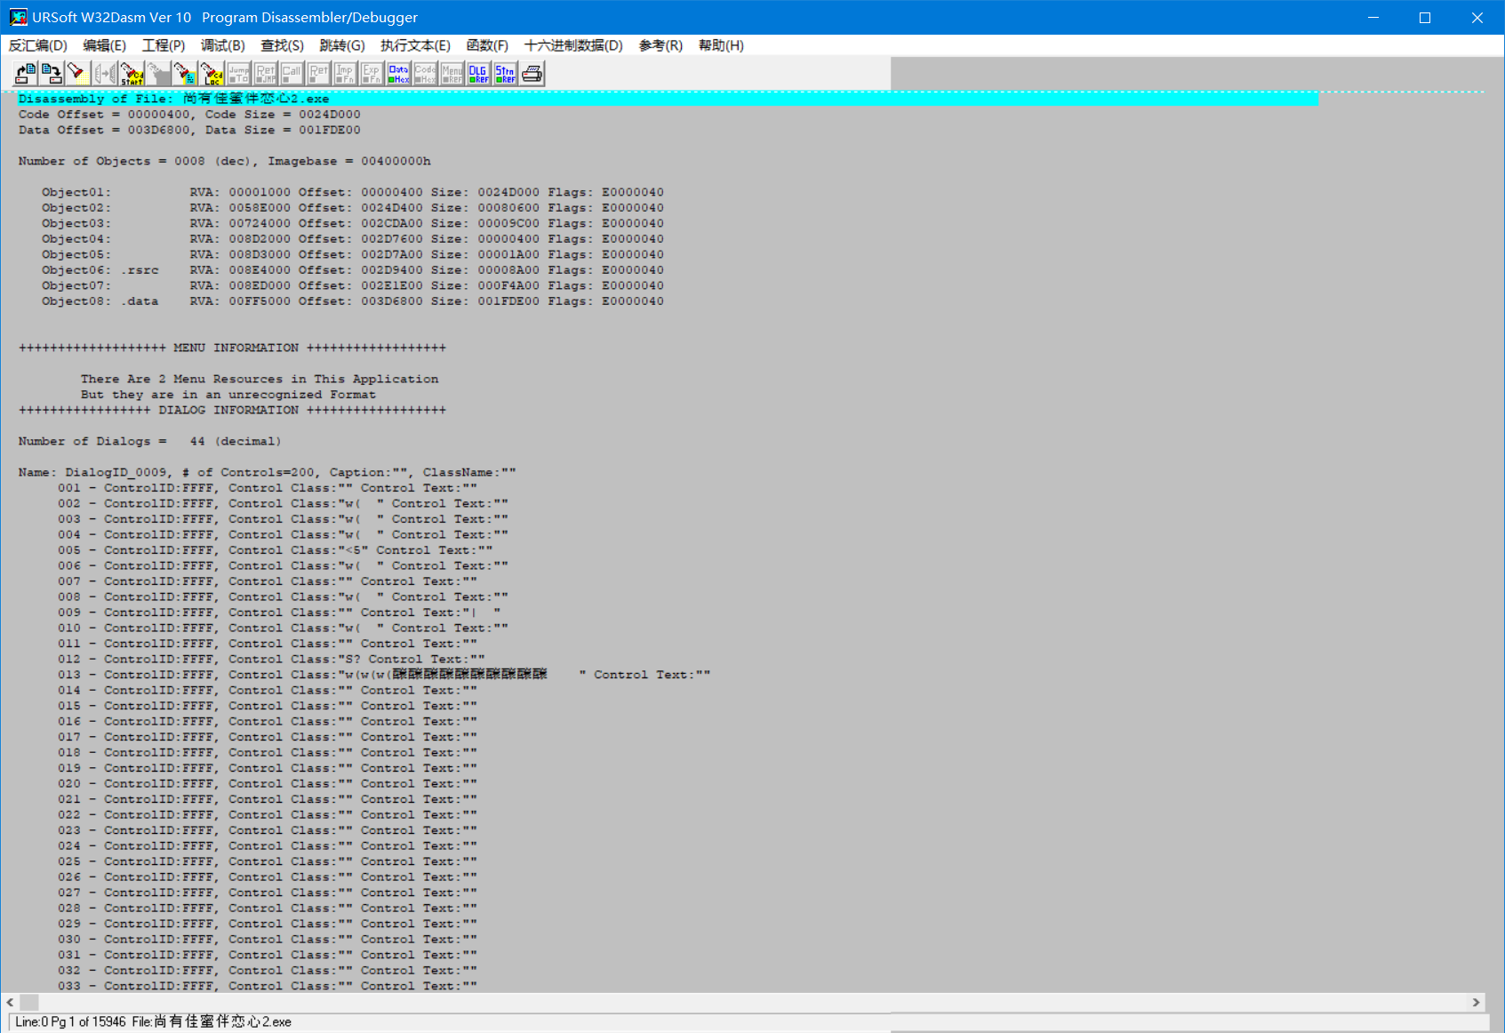This screenshot has width=1505, height=1033.
Task: Open the 反汇编(D) menu
Action: (x=37, y=45)
